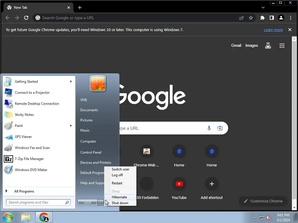Click the muted volume tray icon
The height and width of the screenshot is (223, 298).
[x=269, y=218]
